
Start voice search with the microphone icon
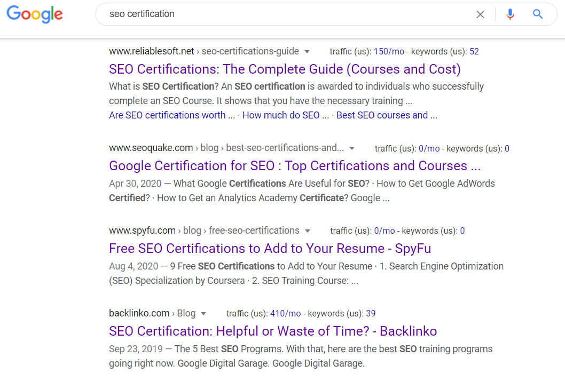[x=510, y=14]
